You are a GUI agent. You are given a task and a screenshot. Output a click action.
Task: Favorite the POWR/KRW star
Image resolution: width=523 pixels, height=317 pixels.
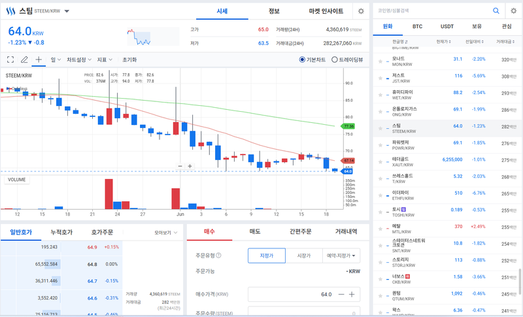pyautogui.click(x=380, y=145)
